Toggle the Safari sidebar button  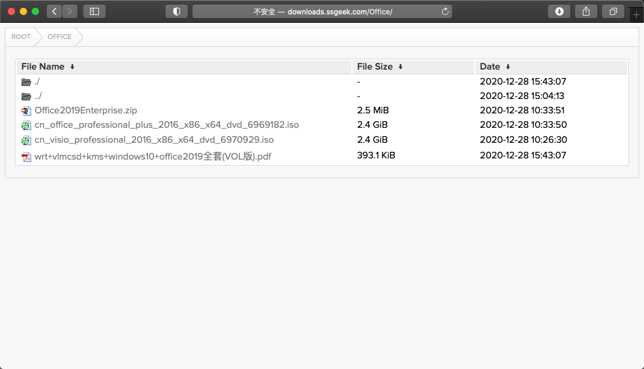coord(95,11)
